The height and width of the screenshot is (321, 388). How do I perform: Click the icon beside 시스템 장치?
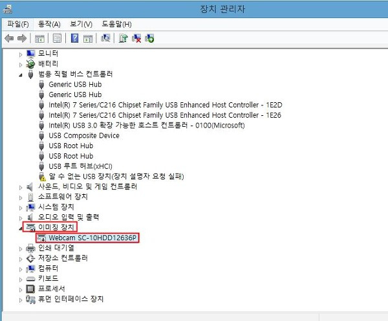(30, 207)
